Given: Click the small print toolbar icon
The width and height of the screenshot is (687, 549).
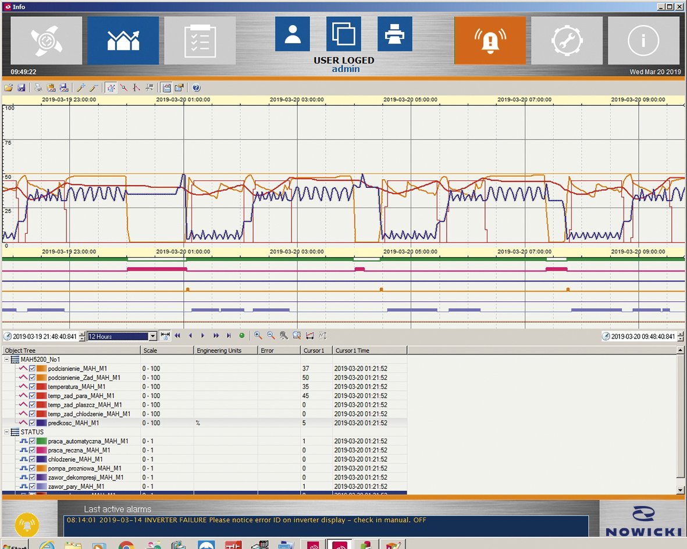Looking at the screenshot, I should tap(38, 88).
